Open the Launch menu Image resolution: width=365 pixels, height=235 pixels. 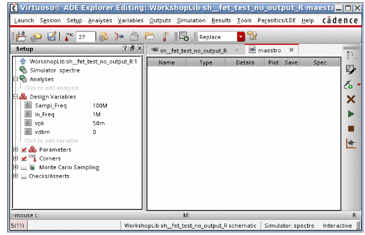pos(24,20)
